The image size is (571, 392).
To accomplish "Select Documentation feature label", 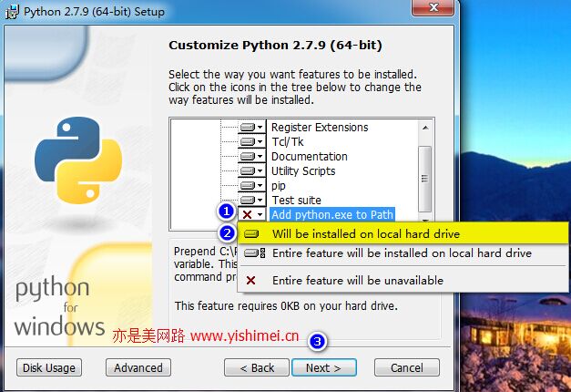I will point(310,157).
